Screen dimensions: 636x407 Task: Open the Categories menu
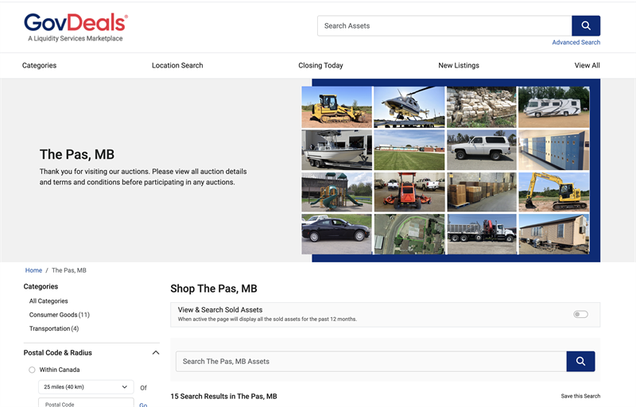click(x=39, y=65)
